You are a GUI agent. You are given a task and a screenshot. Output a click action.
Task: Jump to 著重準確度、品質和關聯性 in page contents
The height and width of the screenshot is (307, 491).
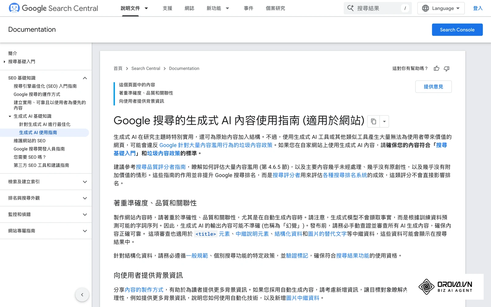tap(146, 93)
